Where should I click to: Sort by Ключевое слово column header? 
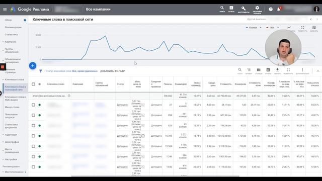coord(56,84)
